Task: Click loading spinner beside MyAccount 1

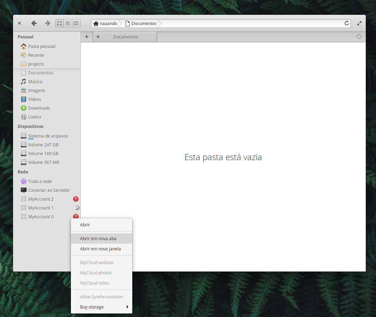Action: [77, 208]
